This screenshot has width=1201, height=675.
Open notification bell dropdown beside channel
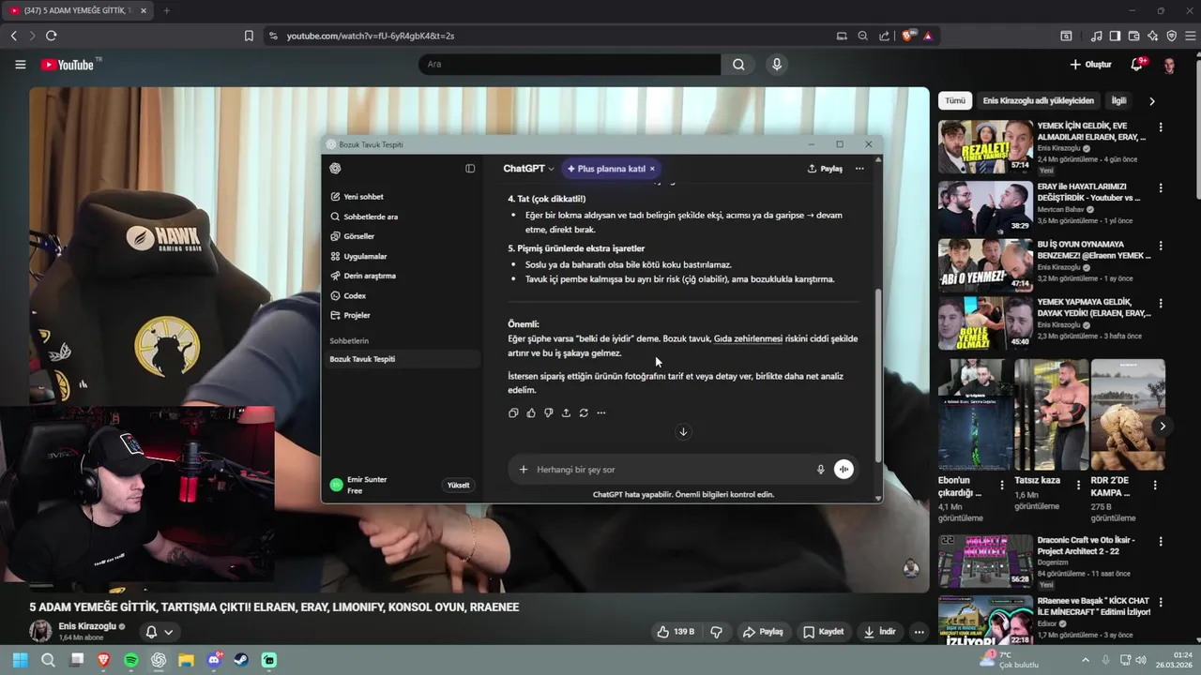coord(159,632)
